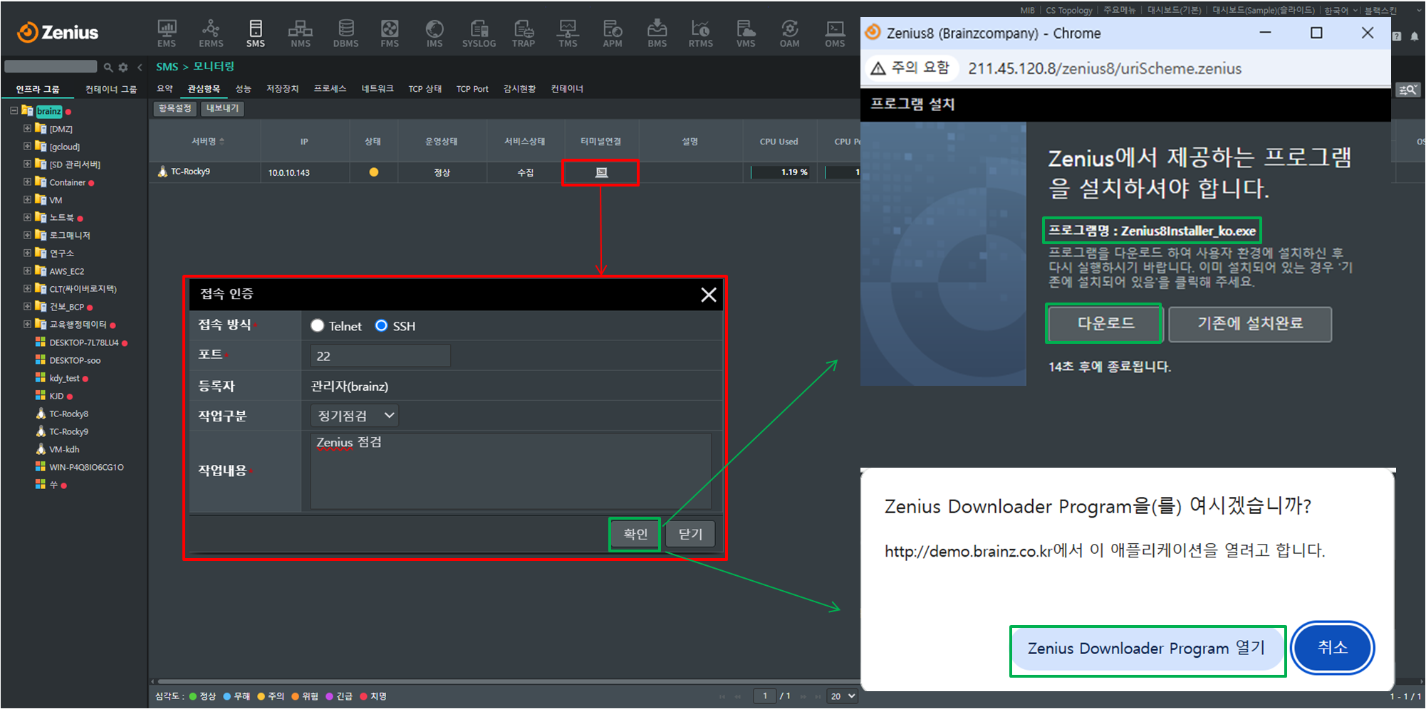Open the 작업구분 정기점검 dropdown

pos(354,416)
